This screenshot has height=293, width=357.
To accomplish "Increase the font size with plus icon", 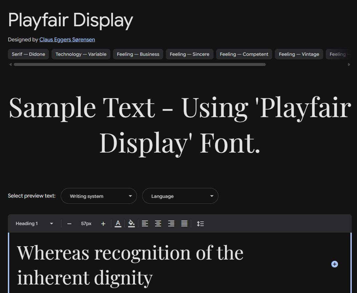I will click(103, 224).
